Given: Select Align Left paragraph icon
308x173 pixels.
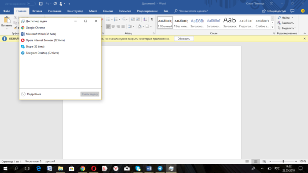Looking at the screenshot, I should [x=108, y=26].
